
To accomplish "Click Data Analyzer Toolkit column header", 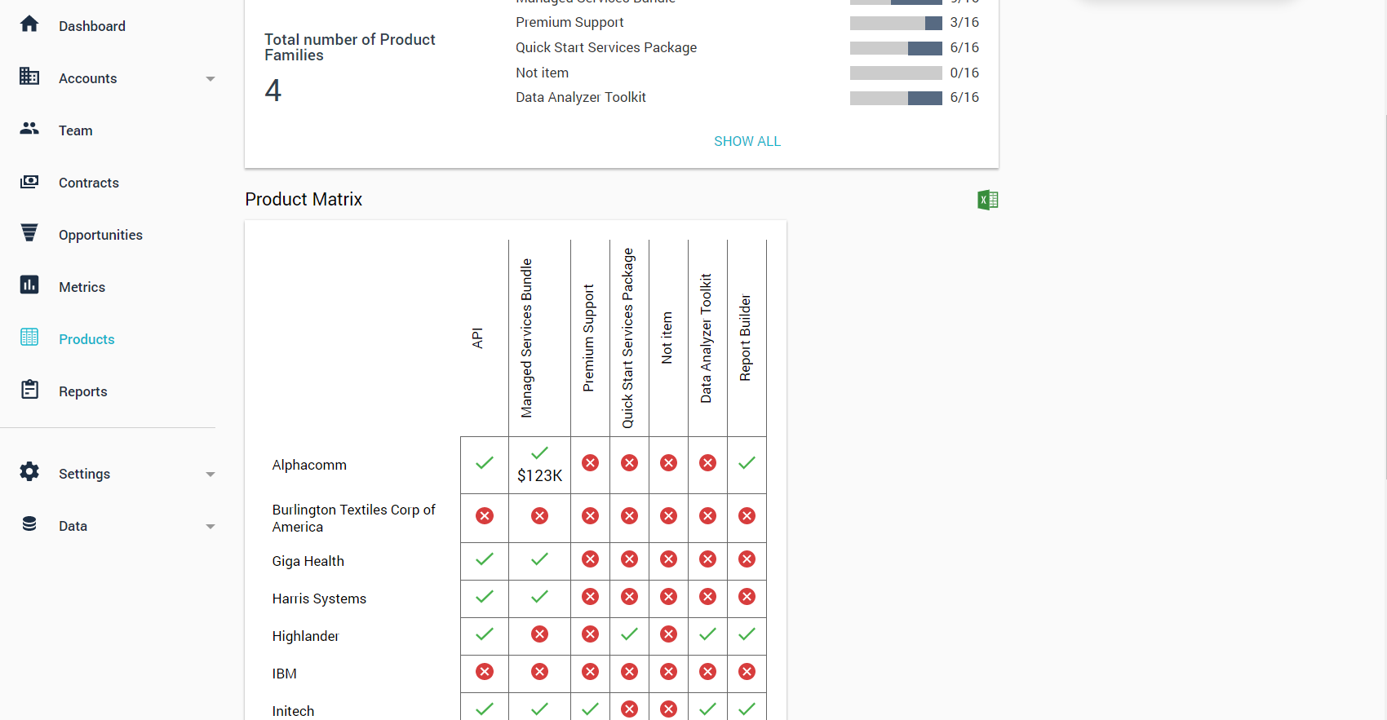I will [706, 338].
